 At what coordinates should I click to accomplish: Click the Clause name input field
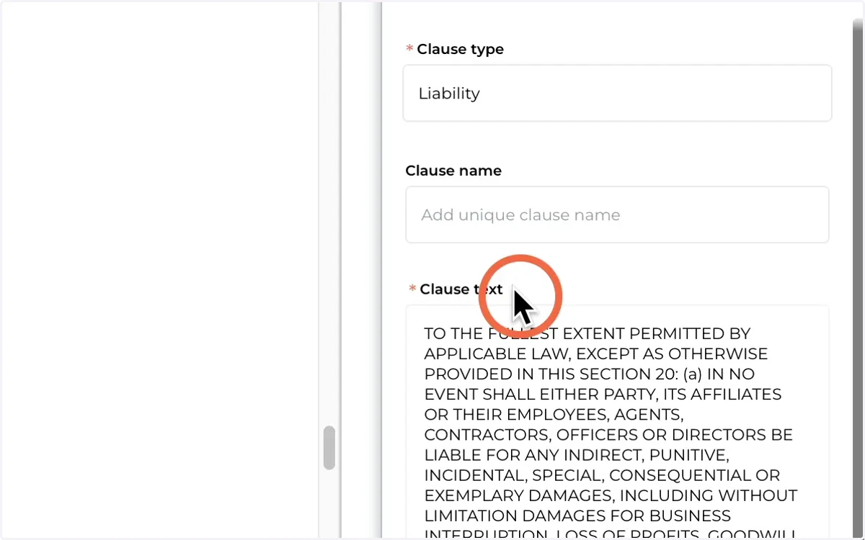[617, 215]
